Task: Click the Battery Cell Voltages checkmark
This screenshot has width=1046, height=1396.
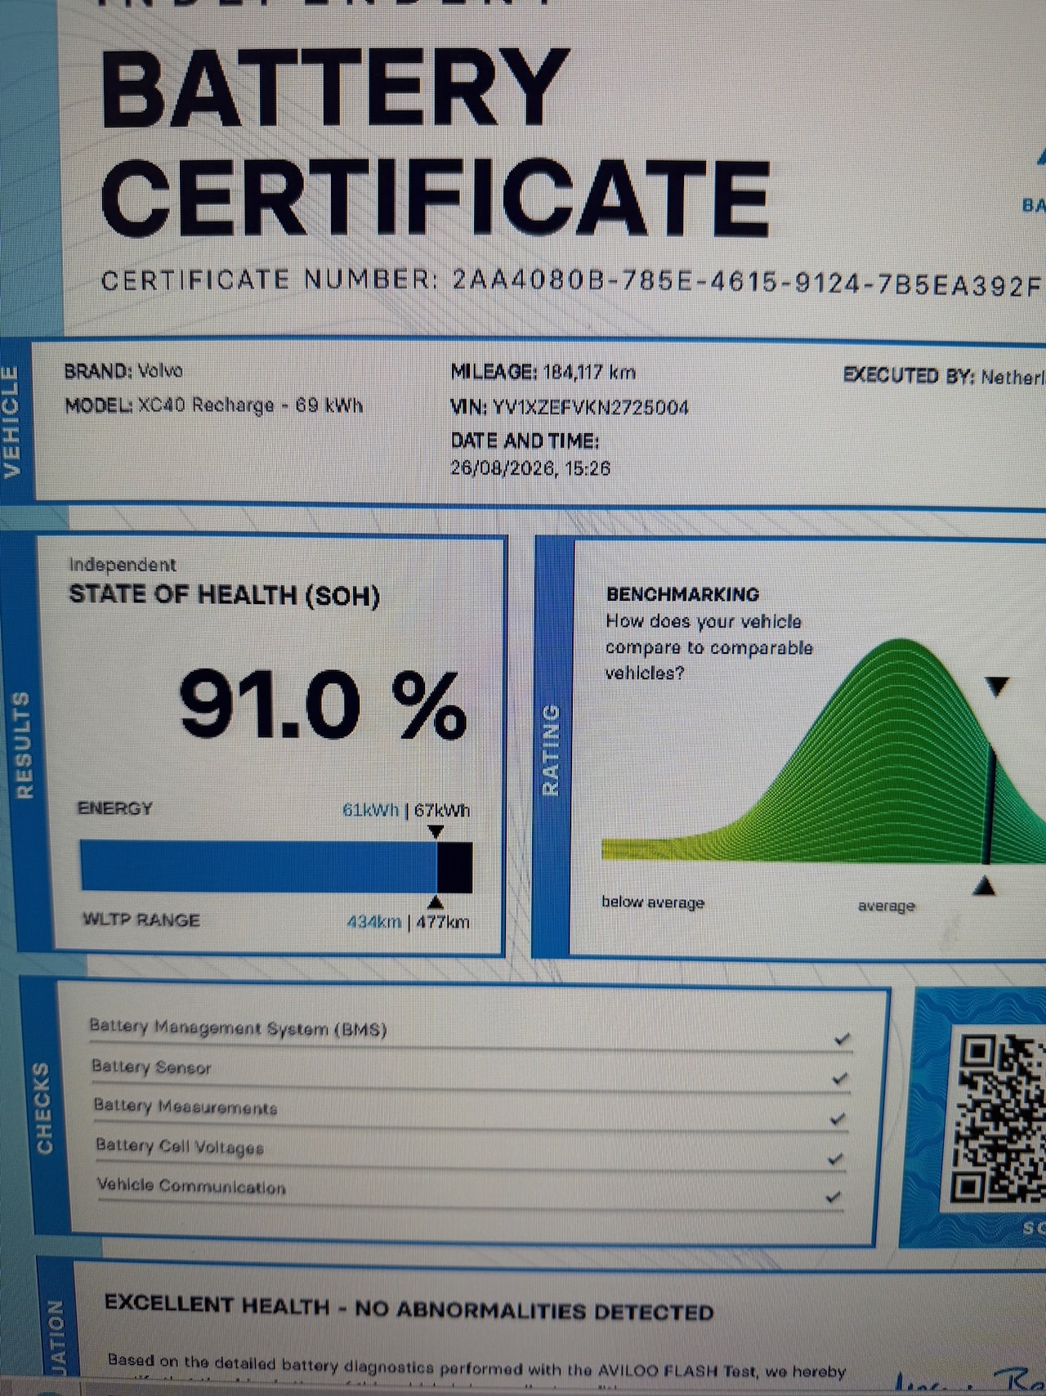Action: 836,1158
